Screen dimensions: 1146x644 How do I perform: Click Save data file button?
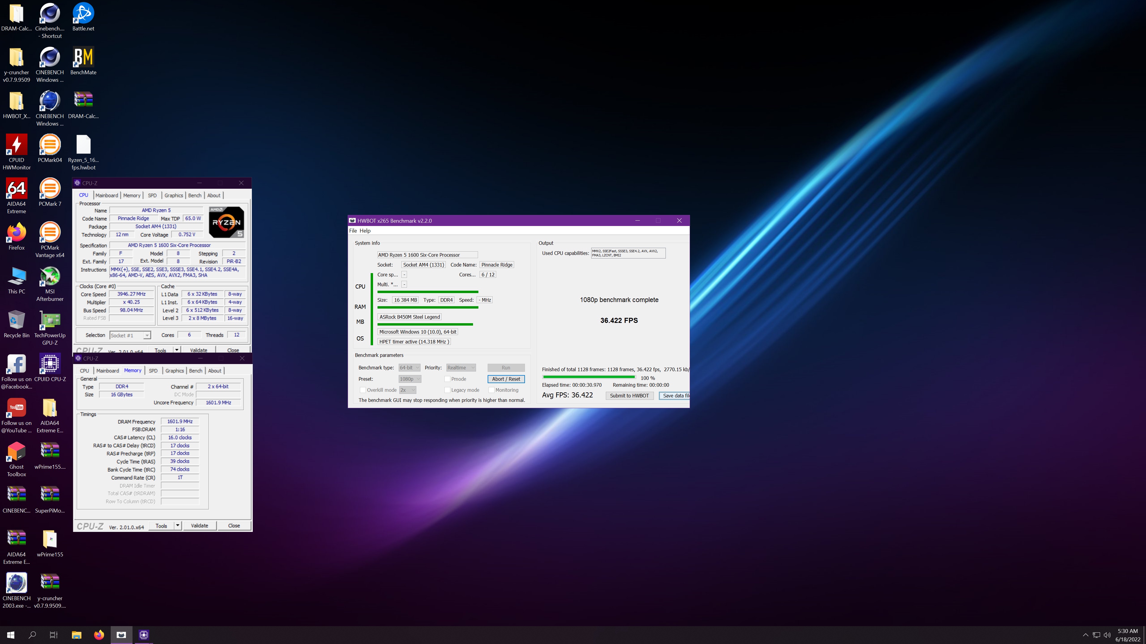click(674, 396)
